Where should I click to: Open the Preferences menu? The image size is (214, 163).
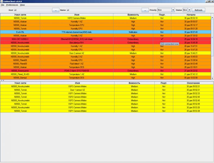tap(12, 5)
